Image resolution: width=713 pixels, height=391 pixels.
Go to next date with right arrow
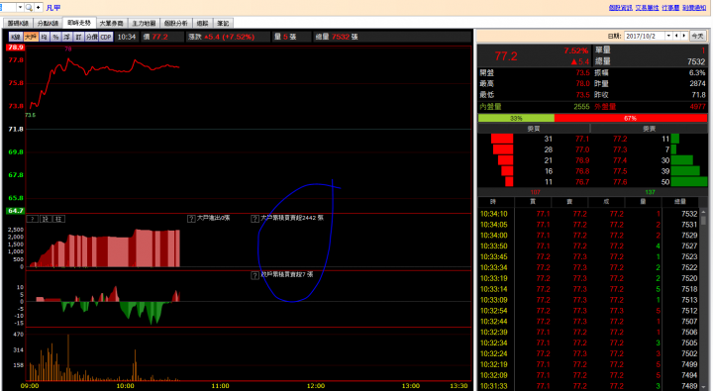(684, 36)
